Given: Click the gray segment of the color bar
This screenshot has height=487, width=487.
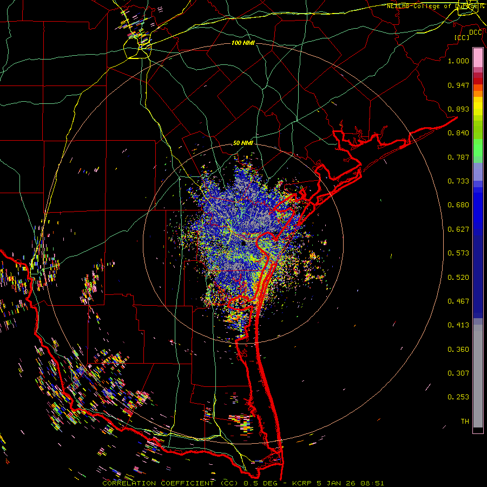Looking at the screenshot, I should pyautogui.click(x=478, y=376).
